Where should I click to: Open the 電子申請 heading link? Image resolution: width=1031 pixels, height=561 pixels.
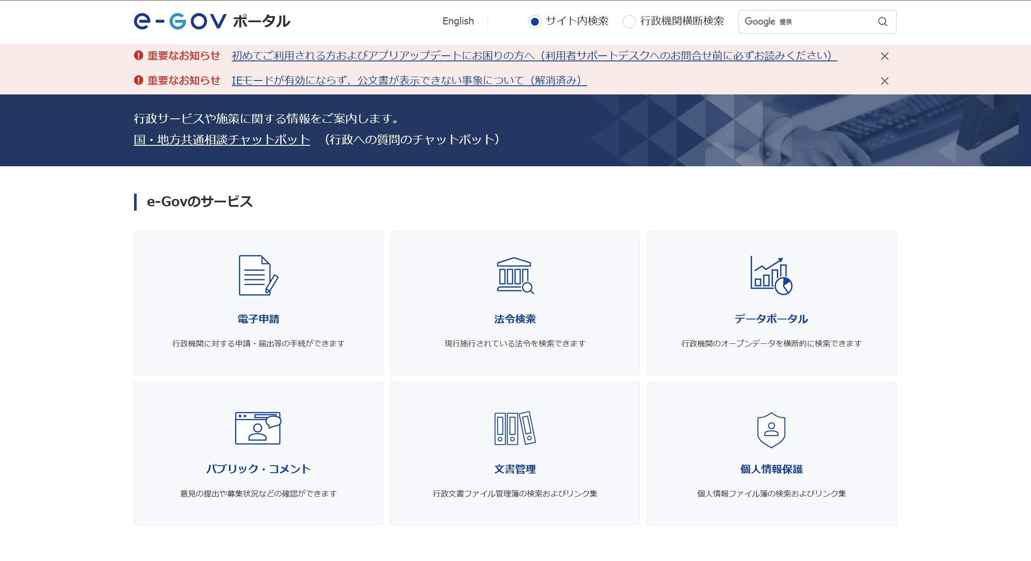pyautogui.click(x=258, y=319)
